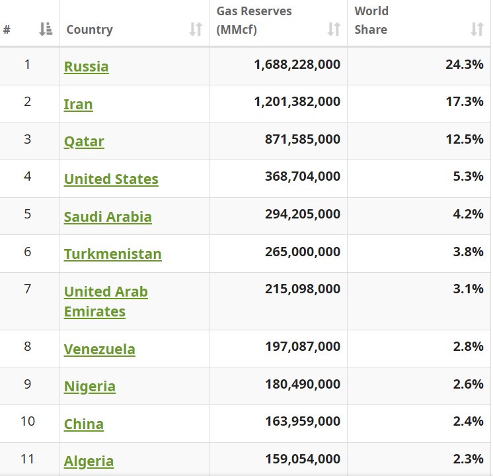
Task: Select Saudi Arabia link
Action: (108, 217)
